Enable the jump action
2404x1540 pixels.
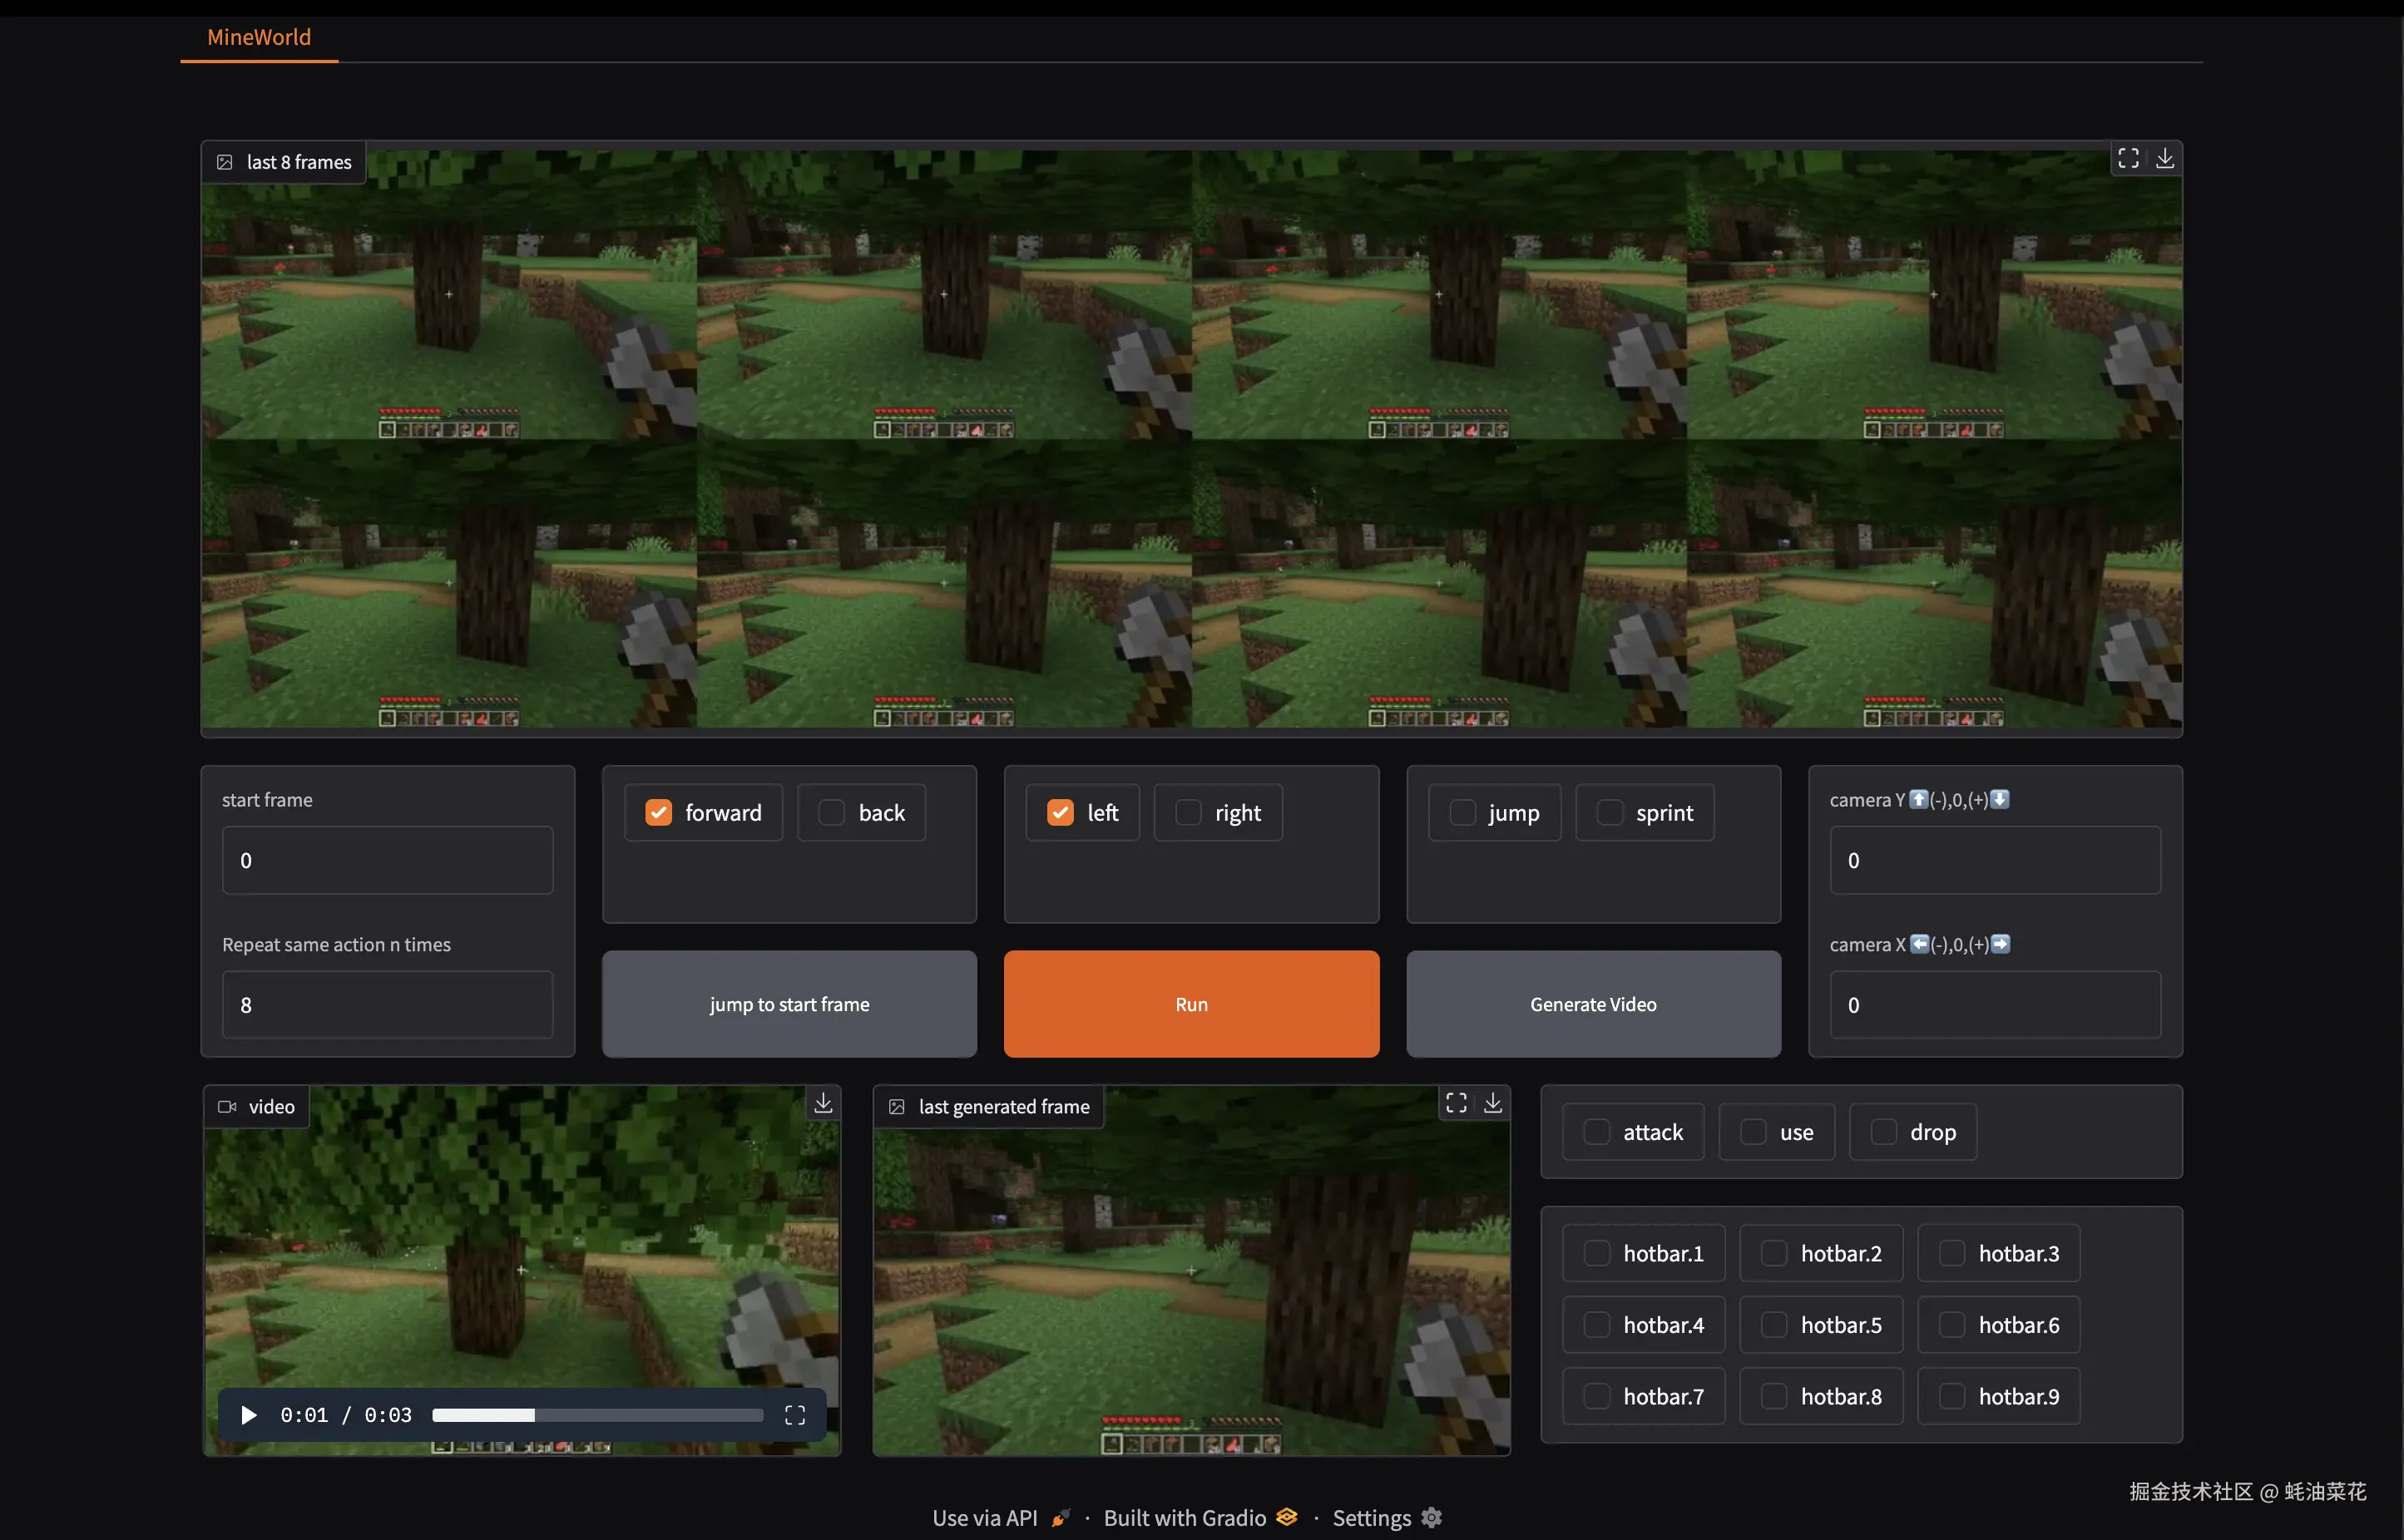tap(1462, 812)
